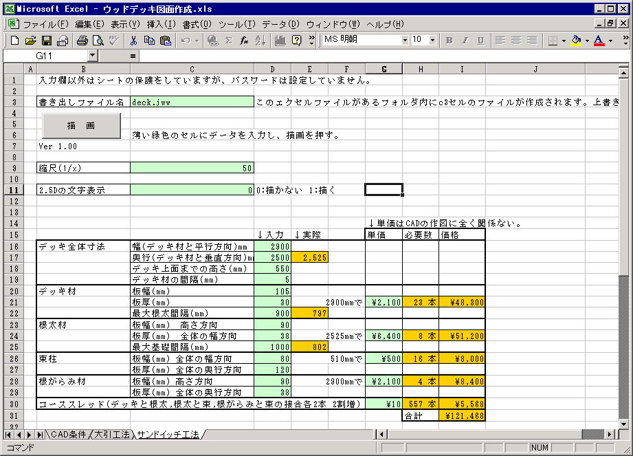Select the deck.jww file name cell
Image resolution: width=633 pixels, height=456 pixels.
coord(191,102)
